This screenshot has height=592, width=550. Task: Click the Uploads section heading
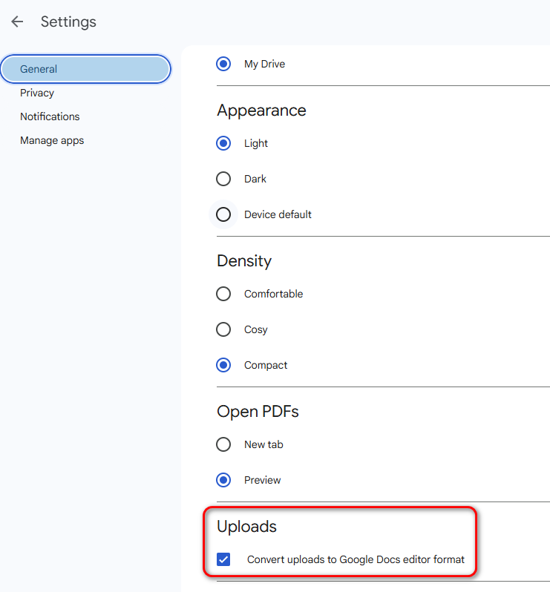click(246, 526)
